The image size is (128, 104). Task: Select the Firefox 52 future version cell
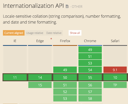point(65,92)
